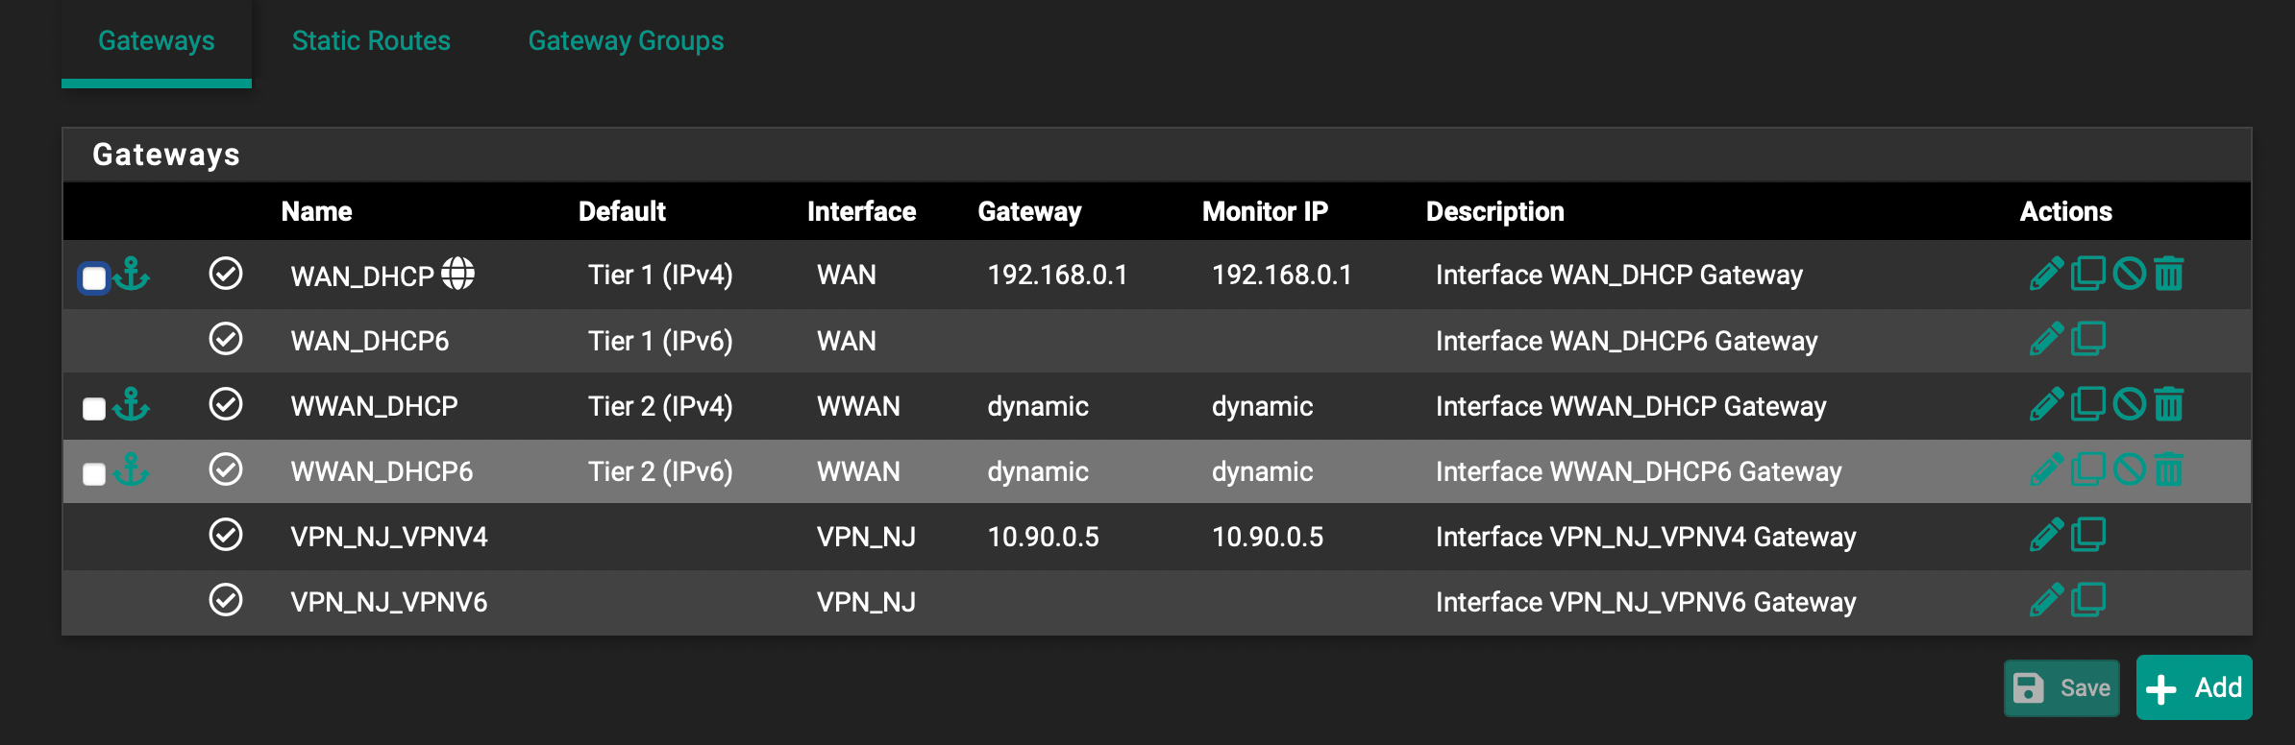Delete the WAN_DHCP gateway

pyautogui.click(x=2169, y=275)
